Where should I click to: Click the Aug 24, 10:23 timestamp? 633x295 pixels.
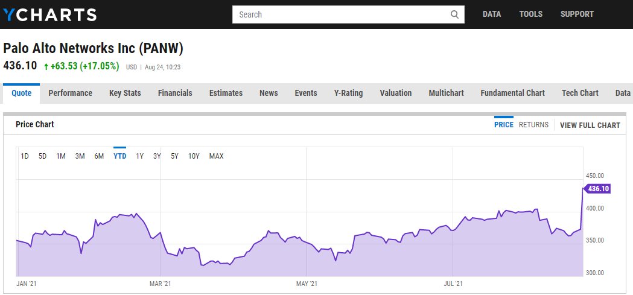tap(163, 68)
